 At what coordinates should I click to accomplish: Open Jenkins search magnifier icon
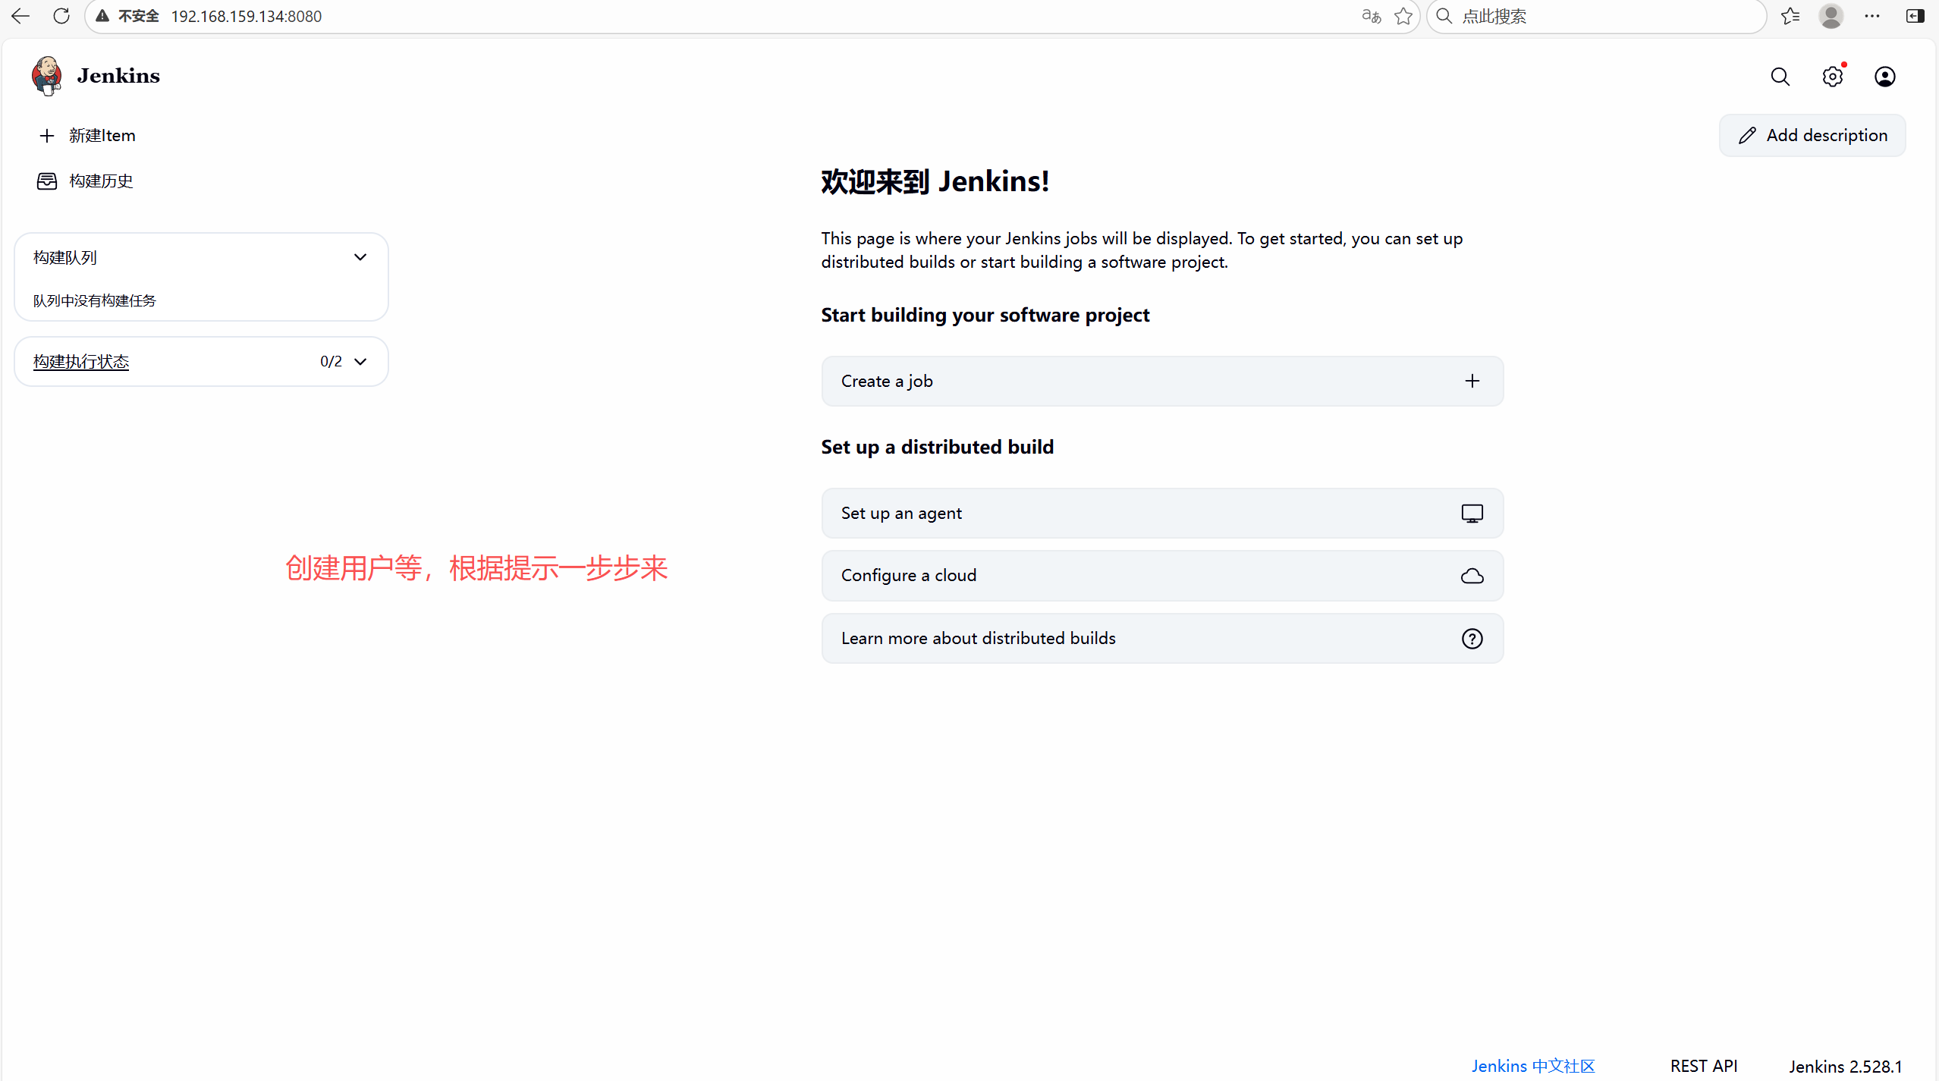(x=1780, y=77)
